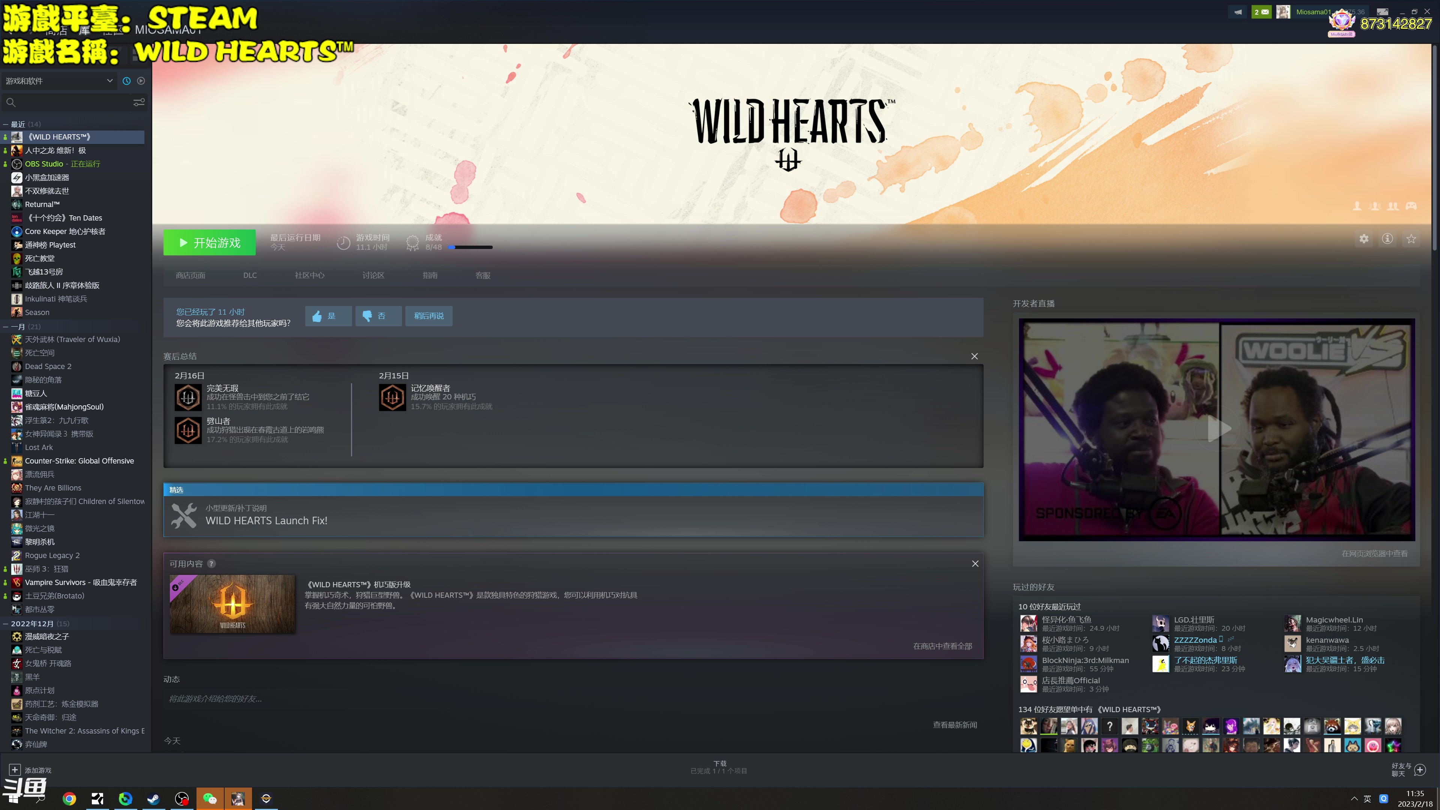Toggle the ready-to-play filter icon
The width and height of the screenshot is (1440, 810).
point(141,81)
